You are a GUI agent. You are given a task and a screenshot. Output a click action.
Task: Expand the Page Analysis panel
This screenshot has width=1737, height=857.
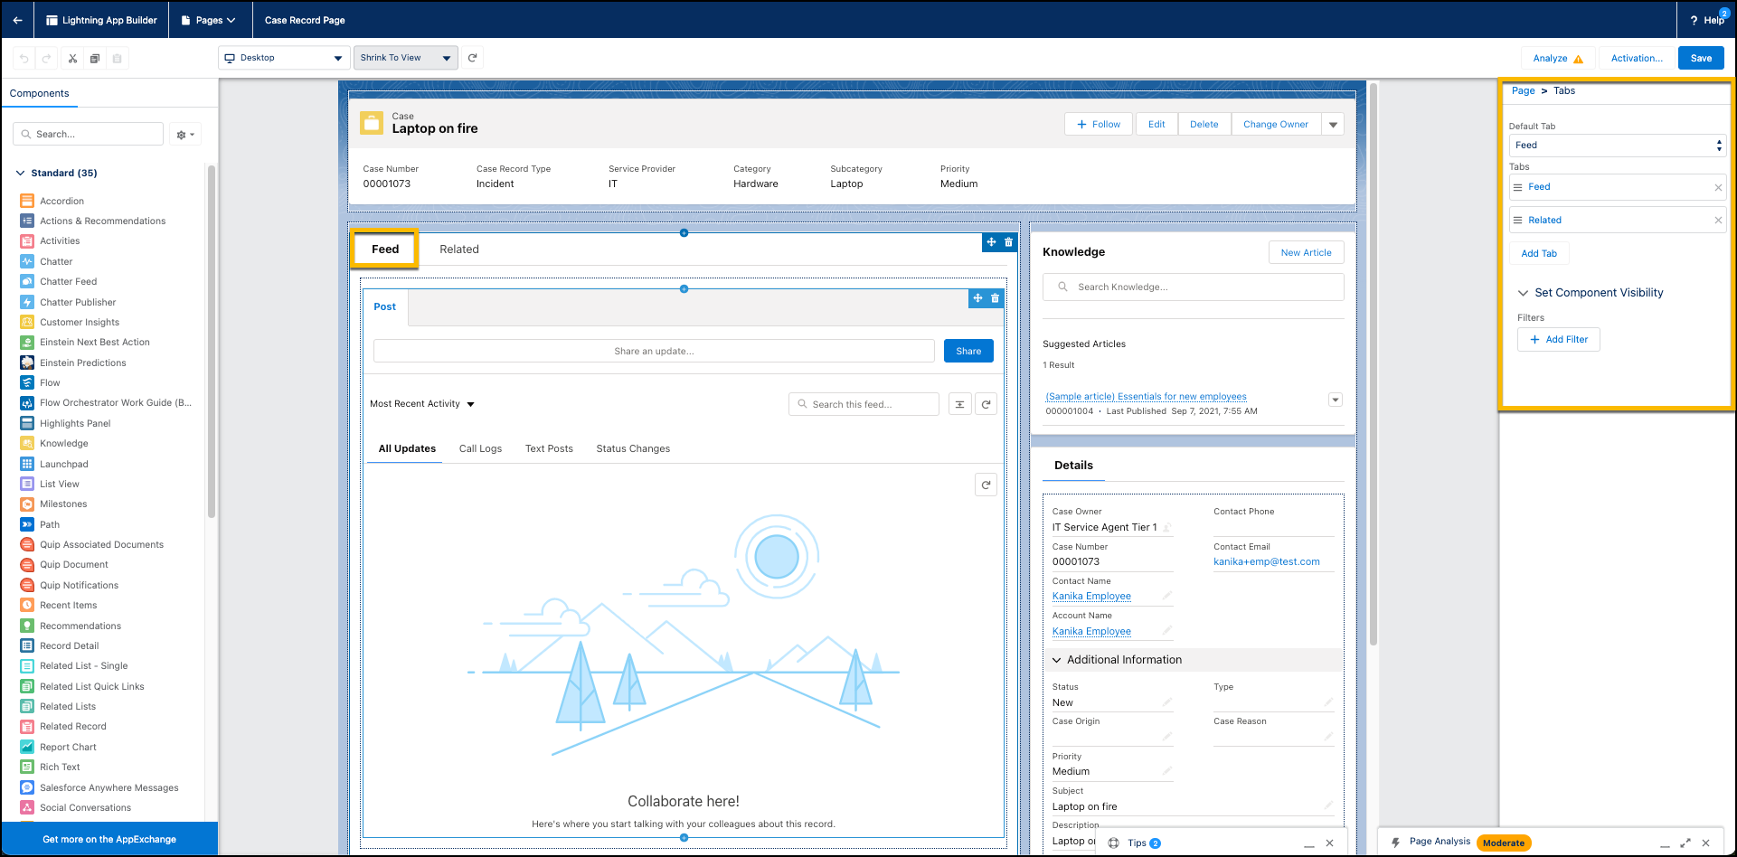point(1685,843)
